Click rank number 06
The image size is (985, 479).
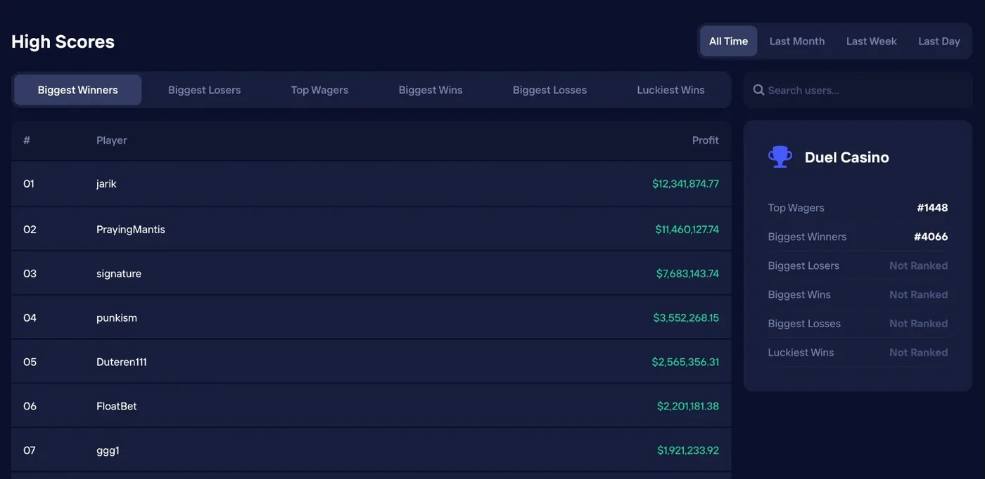[x=30, y=406]
